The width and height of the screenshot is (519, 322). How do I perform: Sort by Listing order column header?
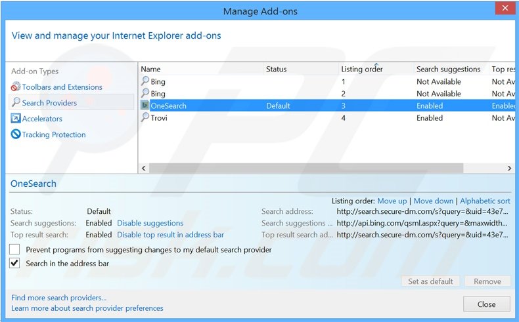362,69
